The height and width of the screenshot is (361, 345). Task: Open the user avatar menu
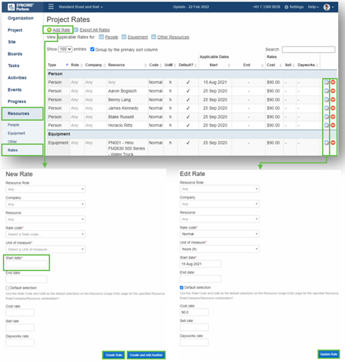[328, 7]
